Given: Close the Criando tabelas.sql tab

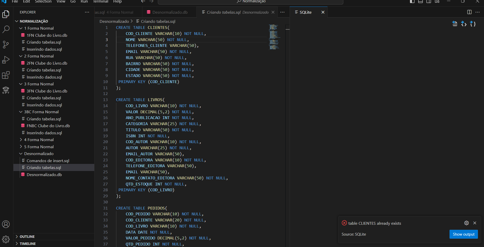Looking at the screenshot, I should 273,12.
